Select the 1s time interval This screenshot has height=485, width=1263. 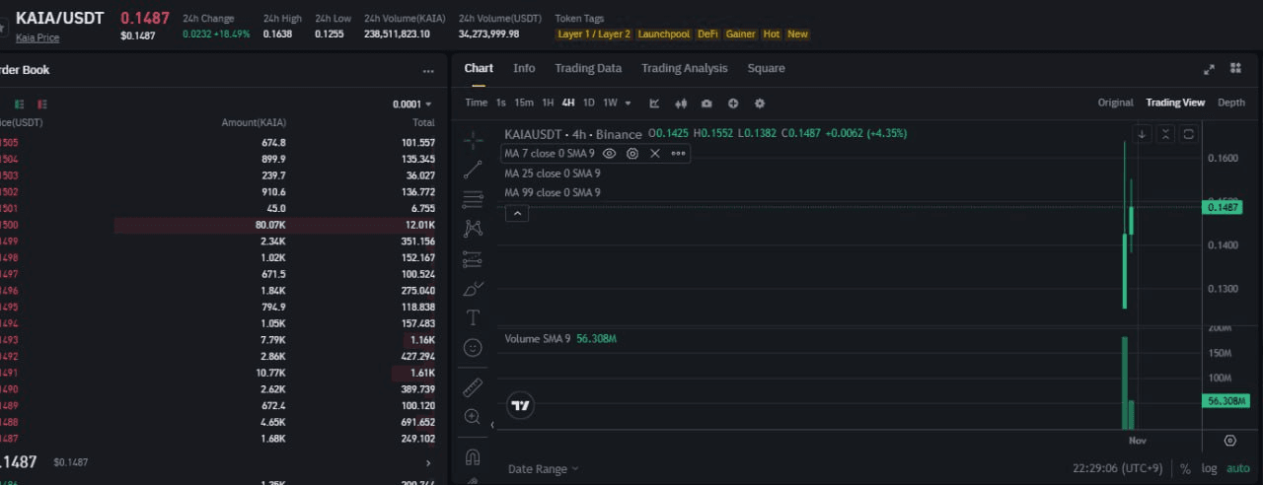[x=500, y=103]
